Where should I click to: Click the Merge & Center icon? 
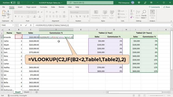coord(64,16)
